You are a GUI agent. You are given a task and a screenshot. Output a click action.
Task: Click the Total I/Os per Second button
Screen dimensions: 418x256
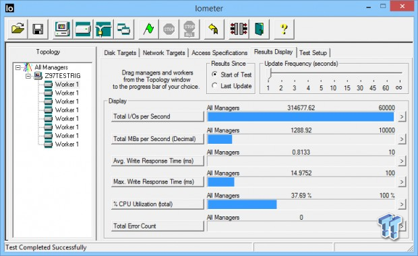157,117
